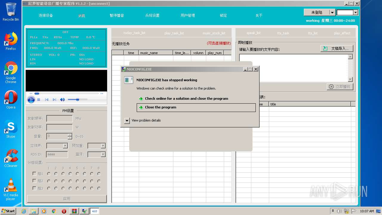Switch to the today_task_list tab

pos(134,33)
